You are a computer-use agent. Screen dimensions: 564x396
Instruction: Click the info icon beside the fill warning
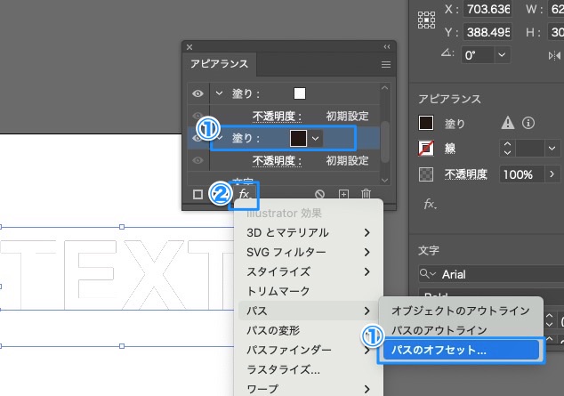click(528, 123)
